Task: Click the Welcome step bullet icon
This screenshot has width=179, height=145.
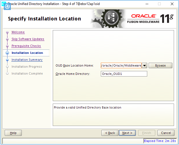Action: coord(7,32)
